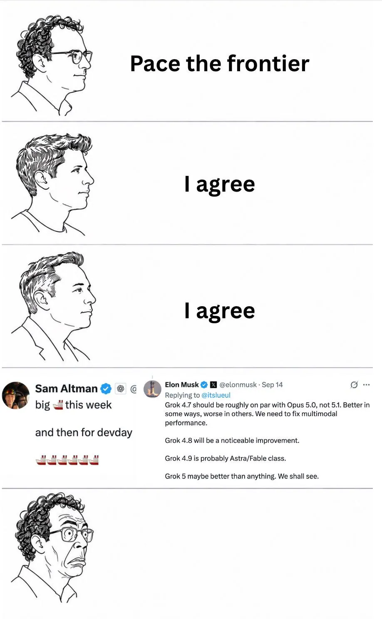382x619 pixels.
Task: Open the Grok slashed-circle icon on the tweet
Action: [x=354, y=384]
